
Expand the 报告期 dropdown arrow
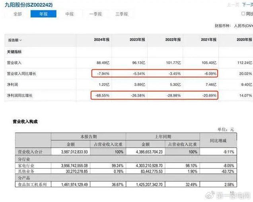pos(21,40)
